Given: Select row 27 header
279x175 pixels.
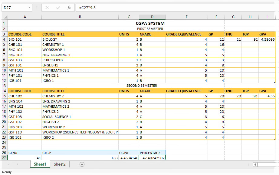Looking at the screenshot, I should click(x=4, y=158).
